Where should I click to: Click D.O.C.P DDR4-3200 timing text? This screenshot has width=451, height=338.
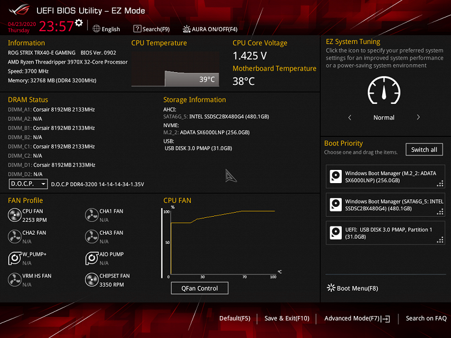98,184
